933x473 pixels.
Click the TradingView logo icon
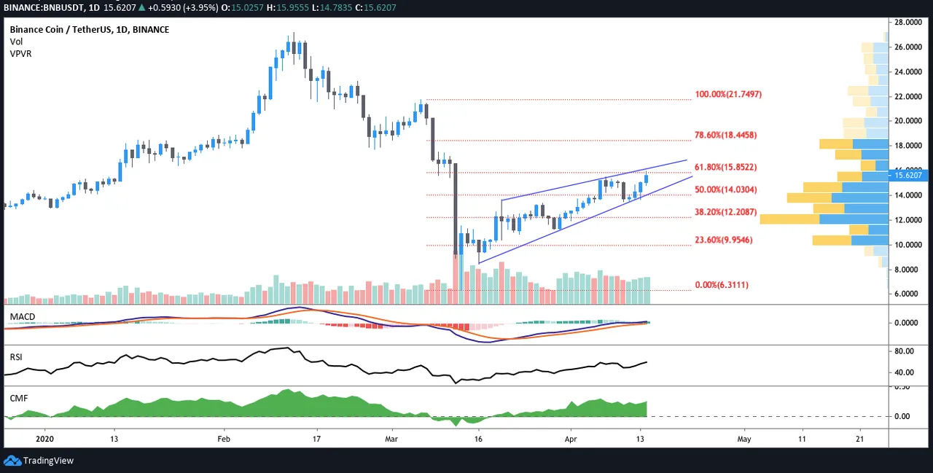pos(12,461)
